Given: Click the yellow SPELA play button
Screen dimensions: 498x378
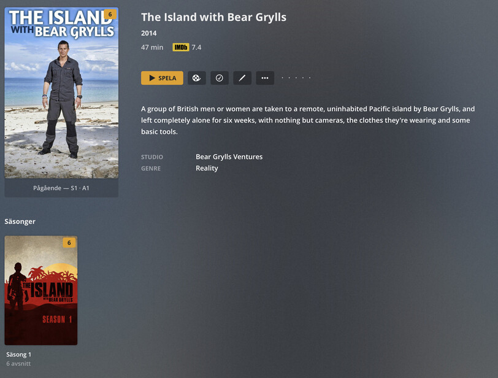Looking at the screenshot, I should pos(162,78).
